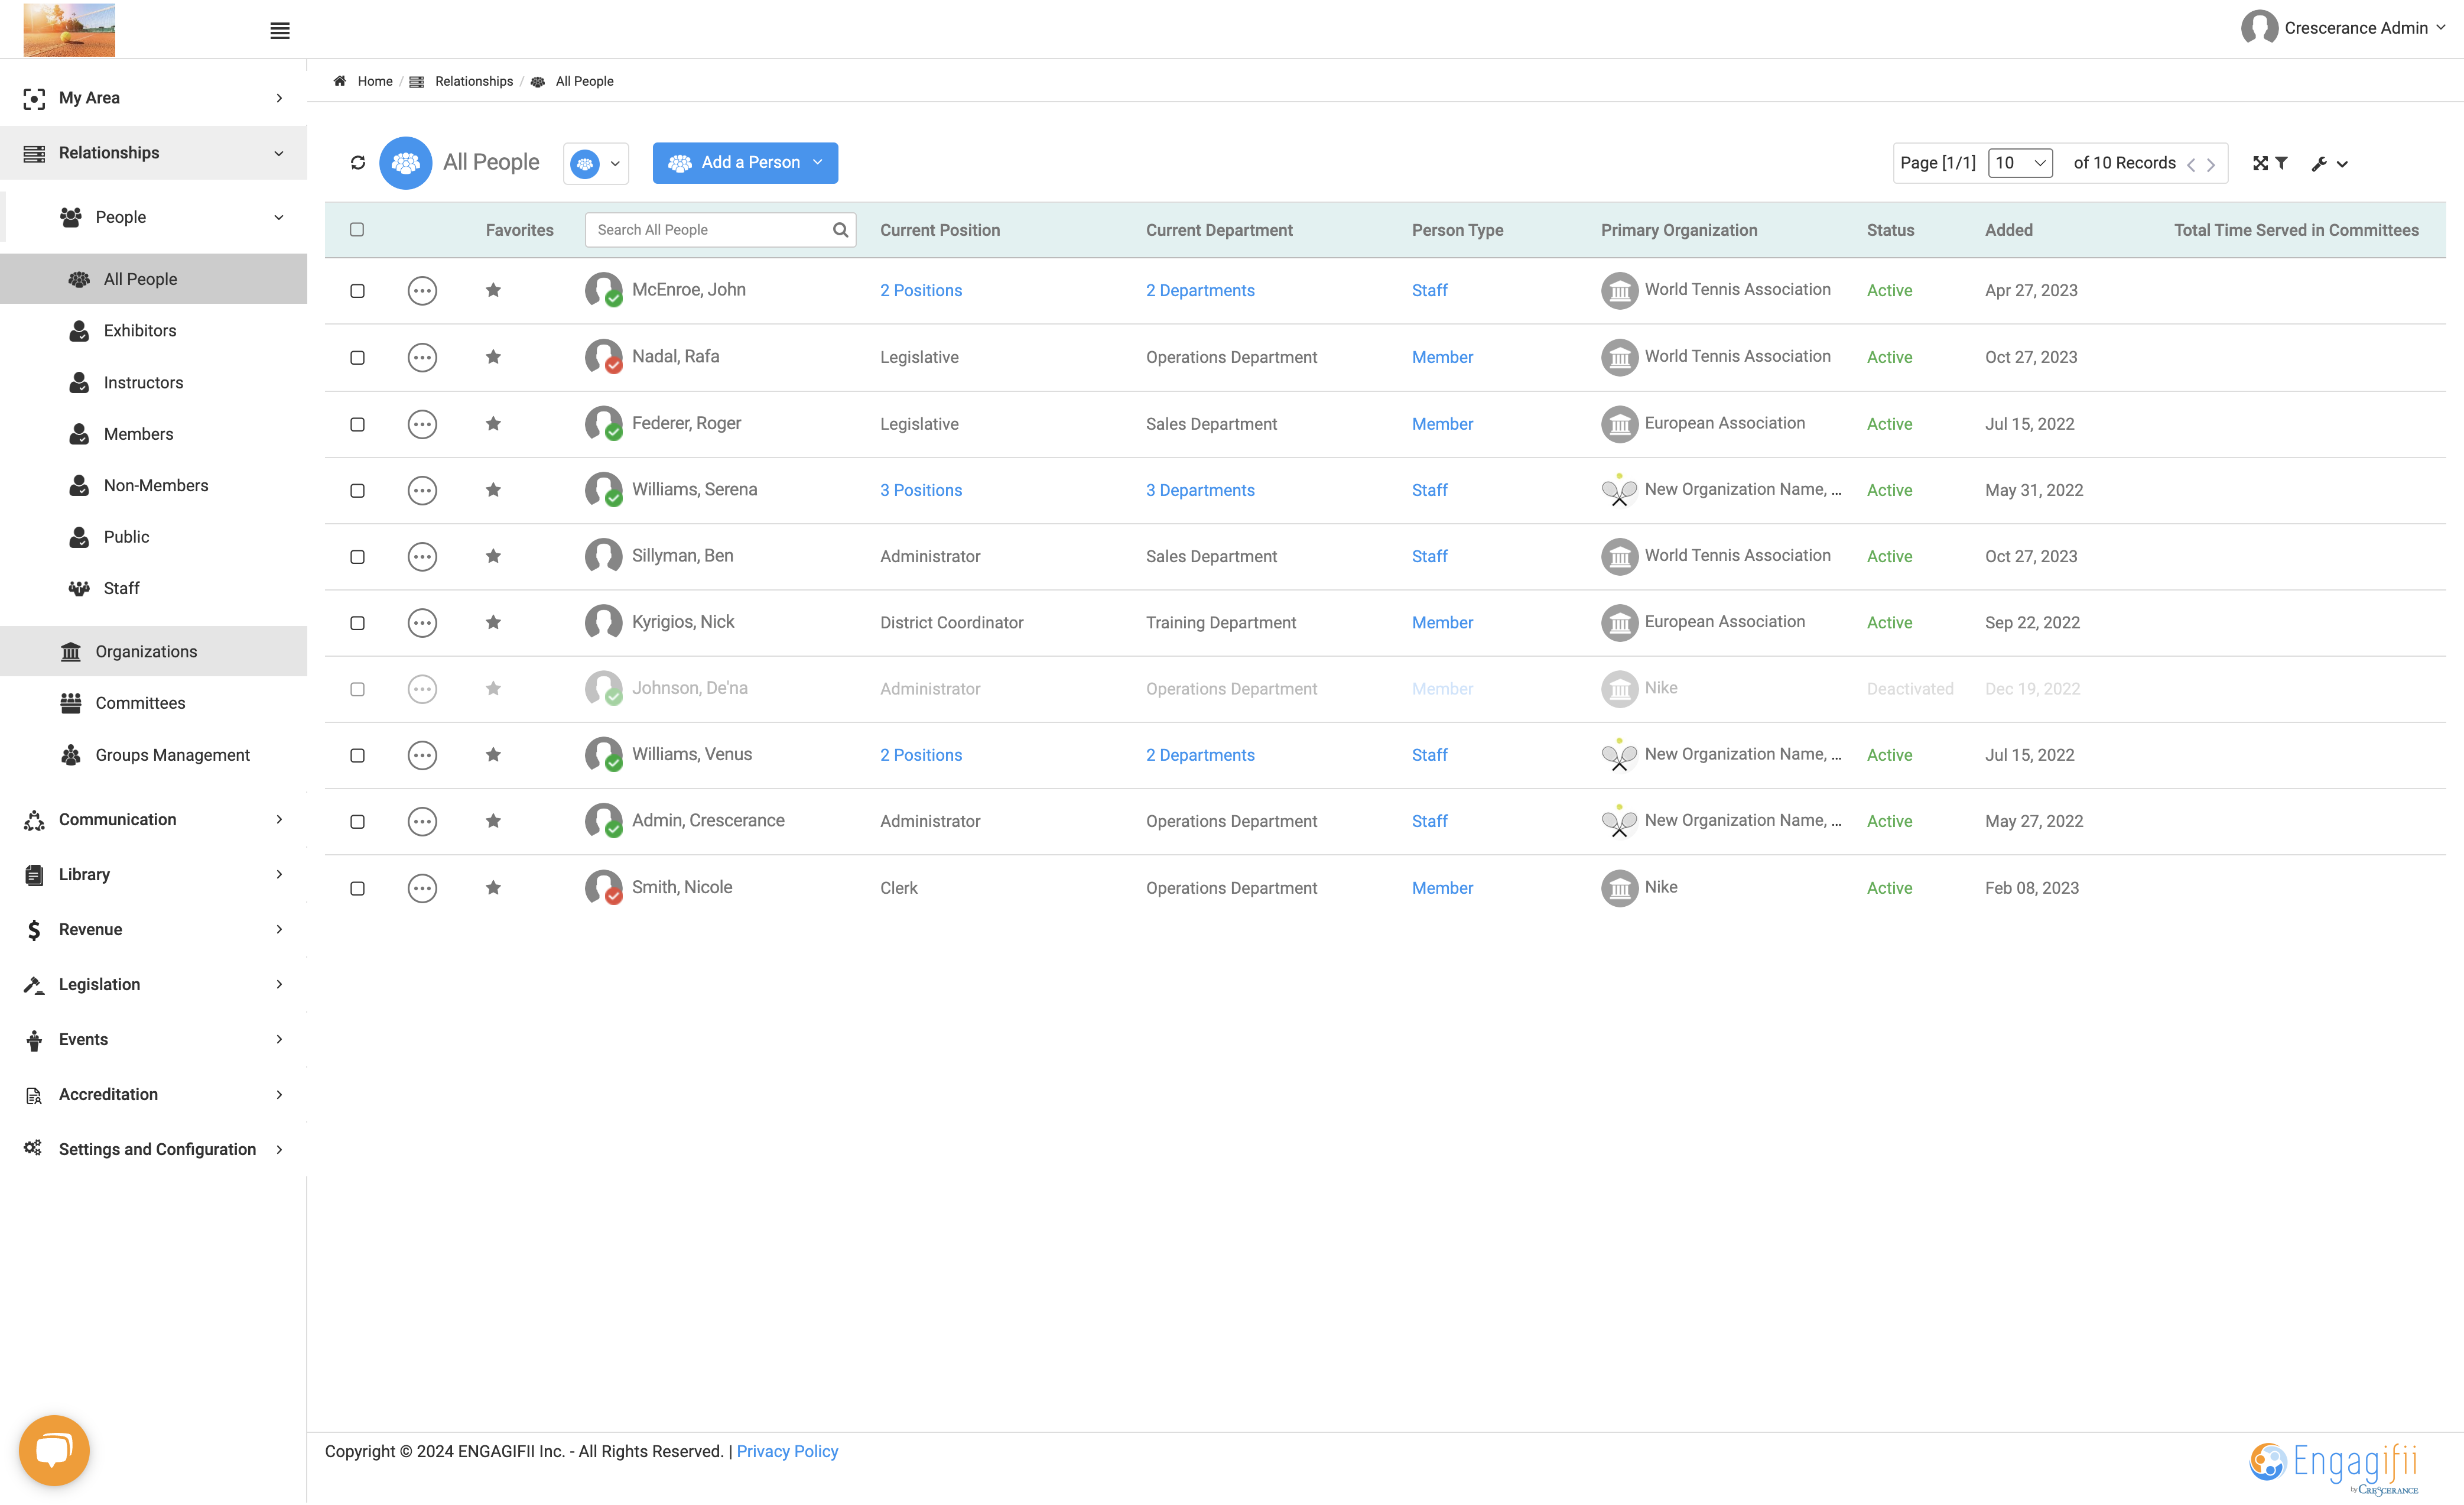Click the Home breadcrumb icon
Image resolution: width=2464 pixels, height=1505 pixels.
(x=340, y=81)
